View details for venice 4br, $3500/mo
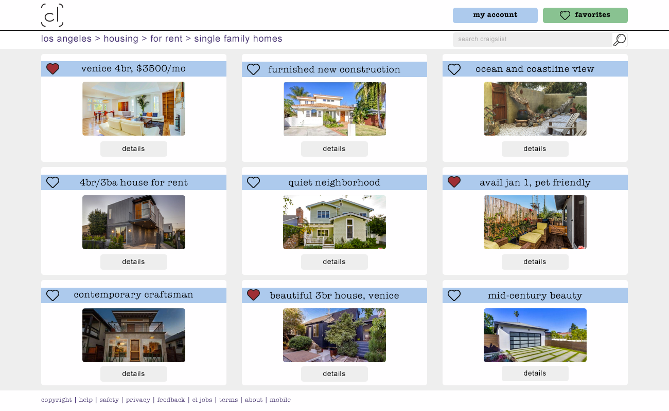The height and width of the screenshot is (411, 669). point(134,149)
